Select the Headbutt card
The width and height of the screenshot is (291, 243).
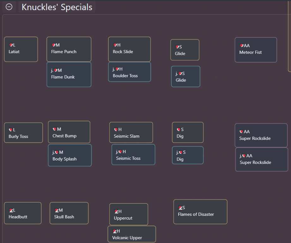click(x=23, y=213)
